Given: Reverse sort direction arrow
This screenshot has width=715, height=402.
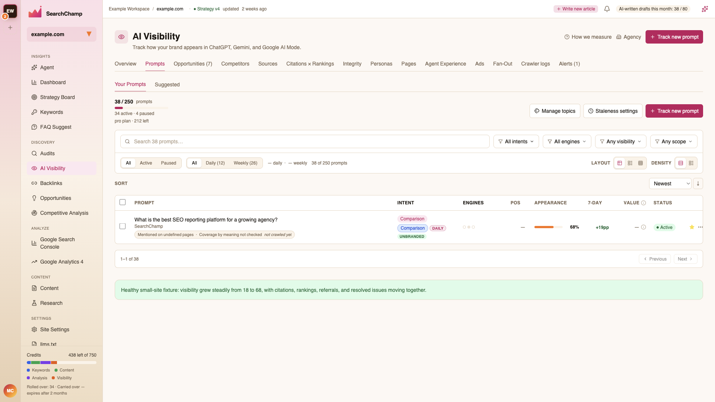Looking at the screenshot, I should [698, 184].
